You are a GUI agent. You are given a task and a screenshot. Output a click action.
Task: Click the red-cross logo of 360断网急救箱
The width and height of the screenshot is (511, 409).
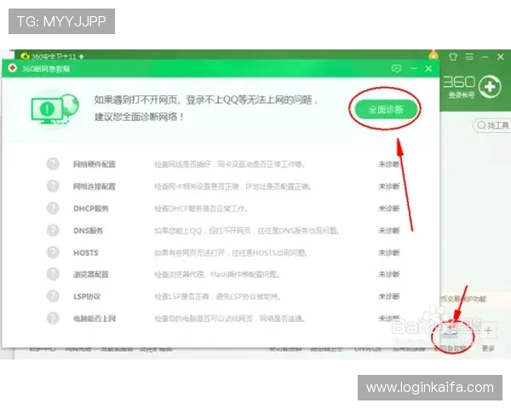coord(13,68)
